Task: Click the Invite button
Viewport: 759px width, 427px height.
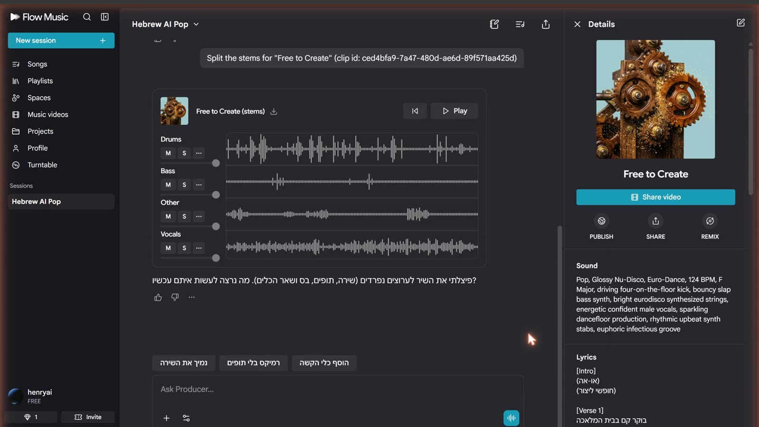Action: 88,417
